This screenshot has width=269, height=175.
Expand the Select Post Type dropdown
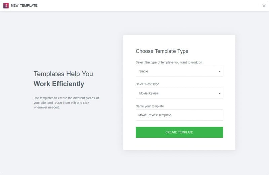tap(179, 93)
